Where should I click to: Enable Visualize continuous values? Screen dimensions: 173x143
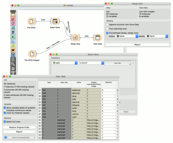click(5, 110)
